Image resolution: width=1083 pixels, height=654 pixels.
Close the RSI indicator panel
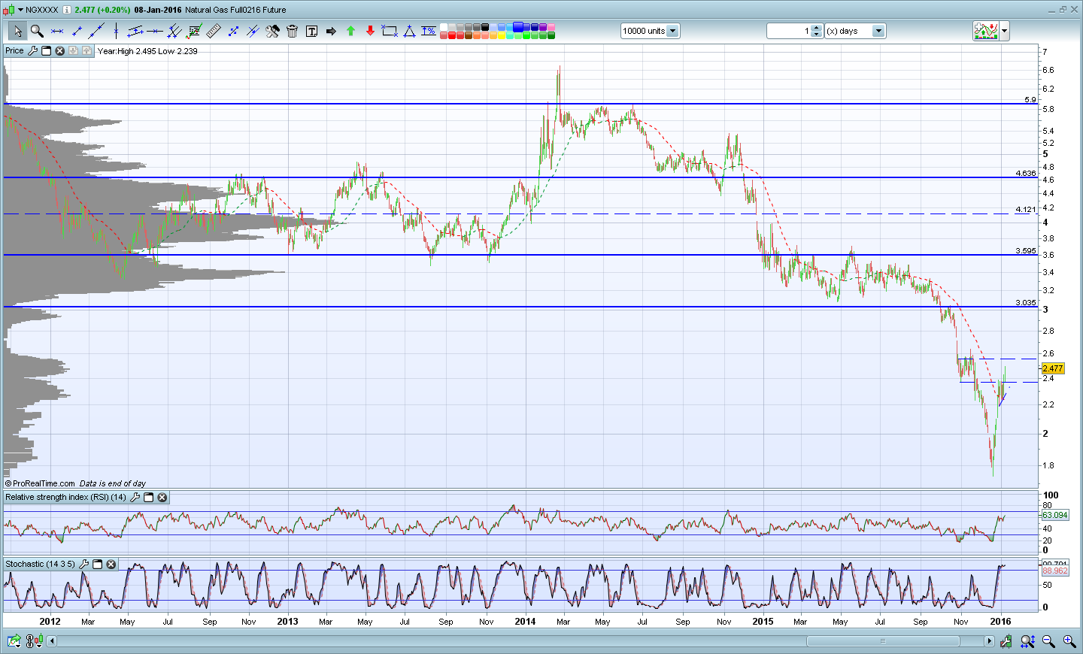click(162, 498)
